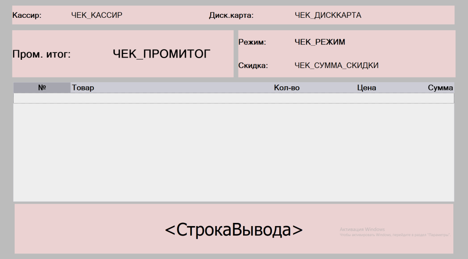This screenshot has height=259, width=468.
Task: Click the Сумма column header
Action: point(440,88)
